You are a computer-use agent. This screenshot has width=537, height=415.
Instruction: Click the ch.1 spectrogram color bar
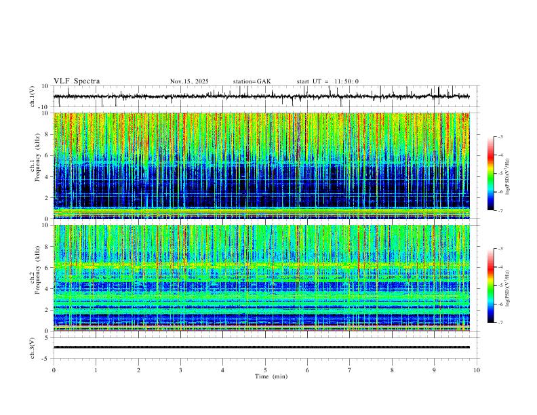490,174
